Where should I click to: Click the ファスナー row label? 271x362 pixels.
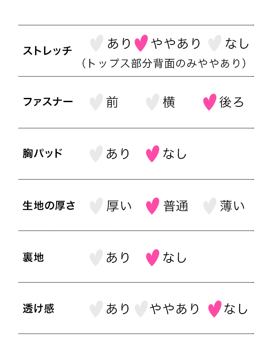click(x=48, y=102)
